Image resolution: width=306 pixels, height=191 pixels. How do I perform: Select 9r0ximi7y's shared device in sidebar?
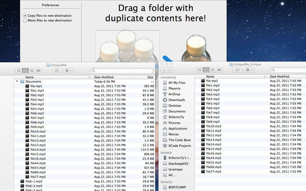click(177, 158)
